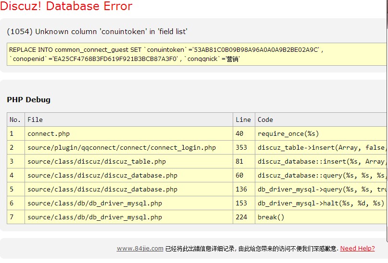Click line number 136
The width and height of the screenshot is (388, 263).
(x=244, y=190)
